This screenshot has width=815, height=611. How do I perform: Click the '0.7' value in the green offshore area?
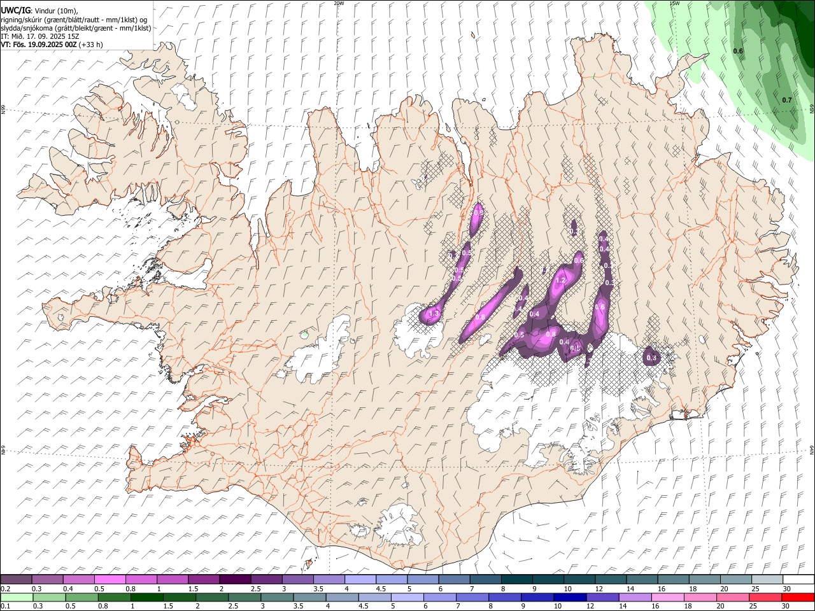(787, 100)
